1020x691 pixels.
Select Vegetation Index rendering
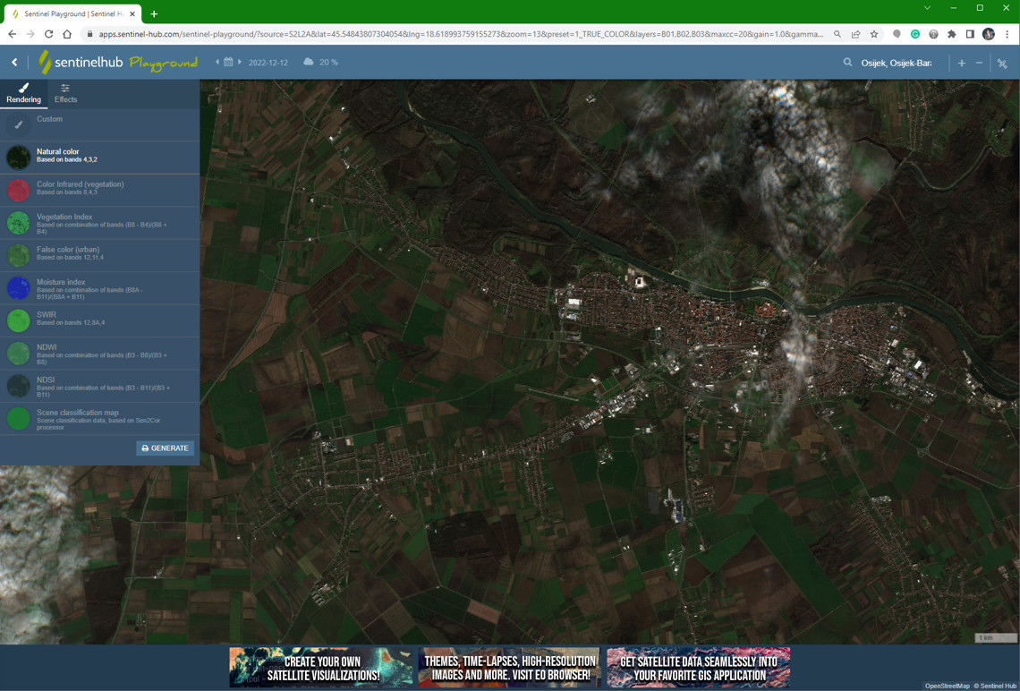click(99, 223)
